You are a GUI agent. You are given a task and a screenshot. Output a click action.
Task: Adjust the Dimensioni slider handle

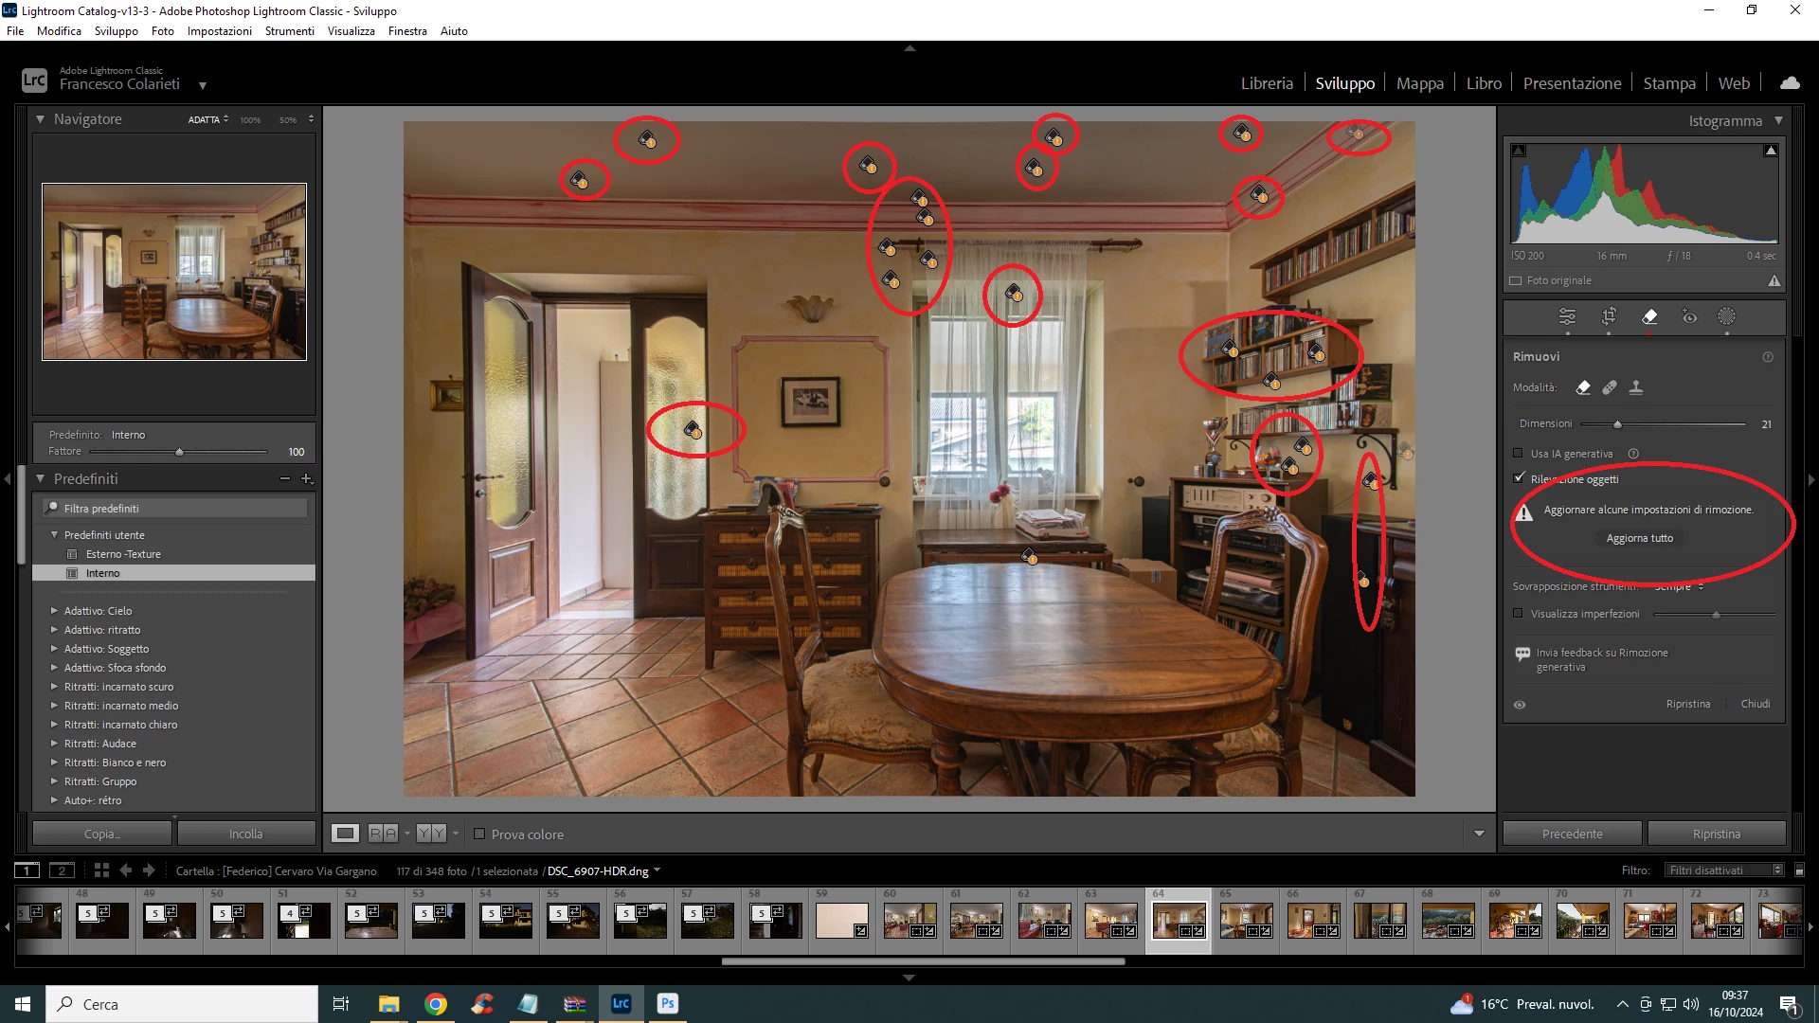tap(1618, 424)
